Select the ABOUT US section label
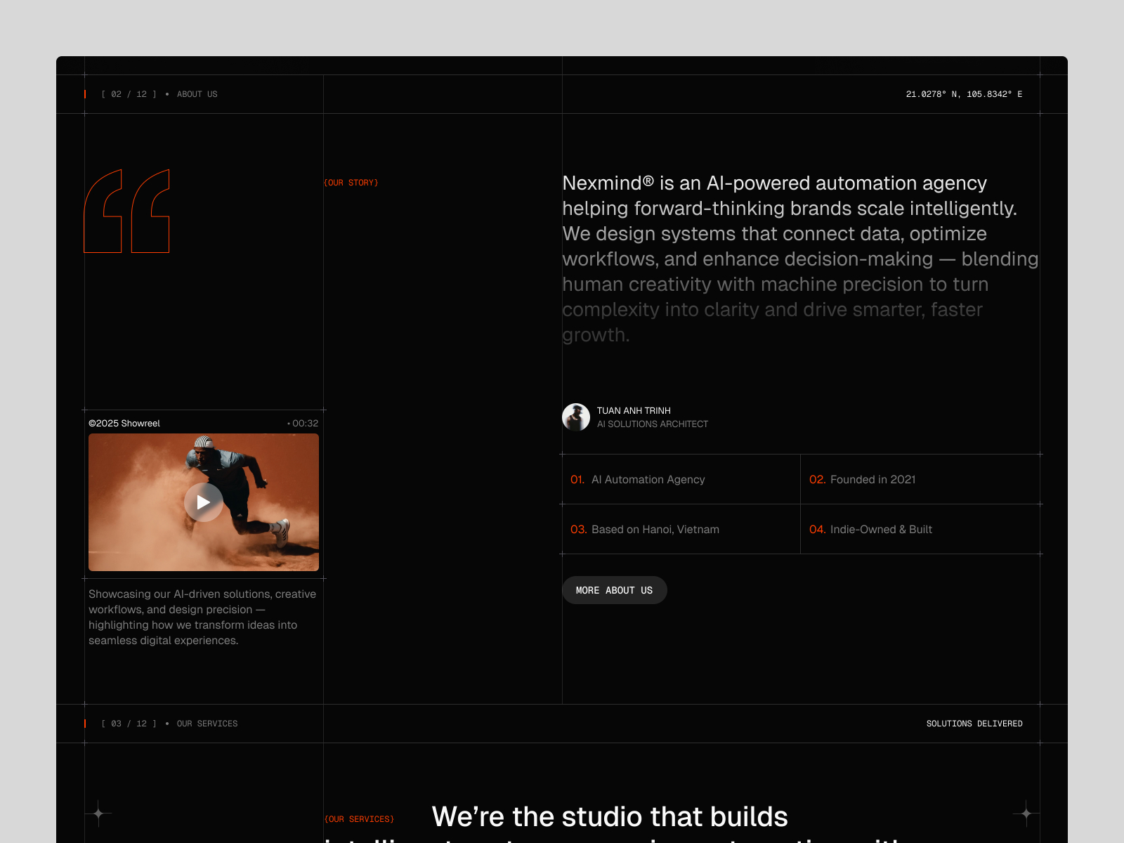This screenshot has height=843, width=1124. [197, 94]
